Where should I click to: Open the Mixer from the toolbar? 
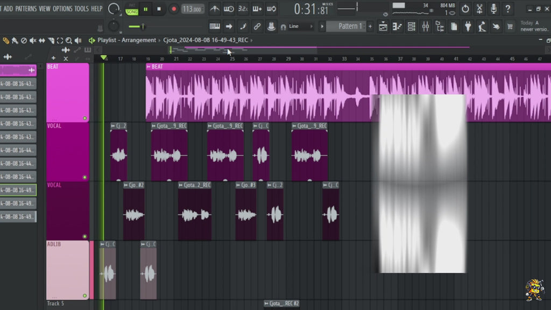click(x=426, y=26)
